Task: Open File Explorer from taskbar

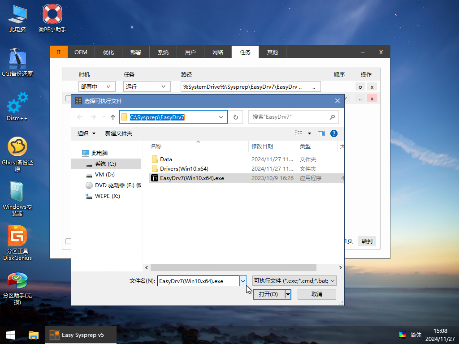Action: click(34, 335)
